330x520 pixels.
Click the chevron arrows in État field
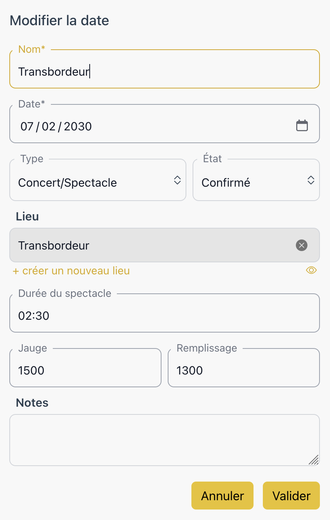pos(311,180)
